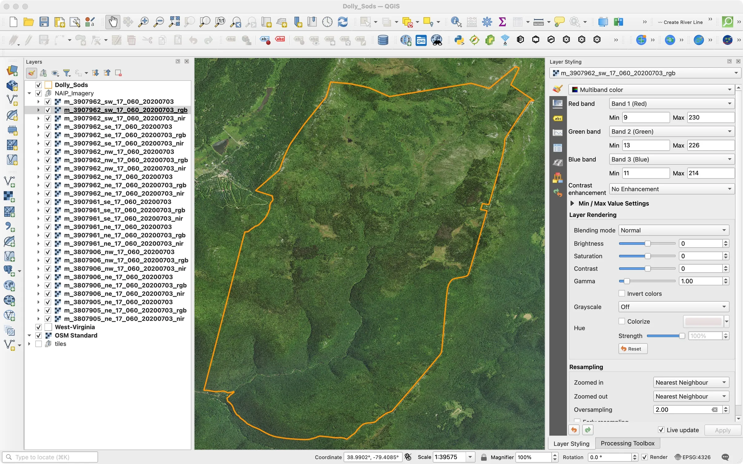Open the Red band dropdown
The height and width of the screenshot is (464, 743).
[671, 104]
